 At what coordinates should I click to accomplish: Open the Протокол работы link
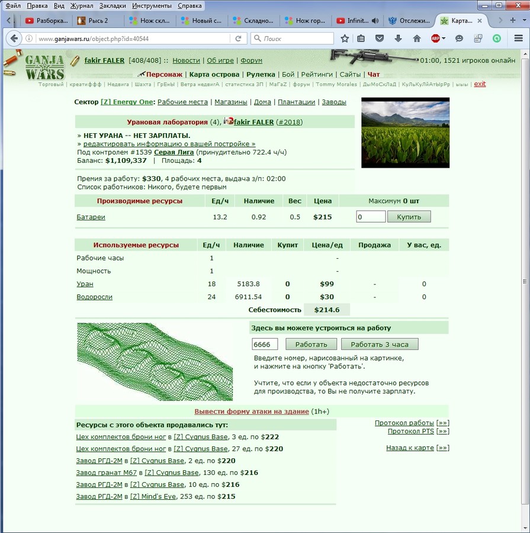pos(404,423)
